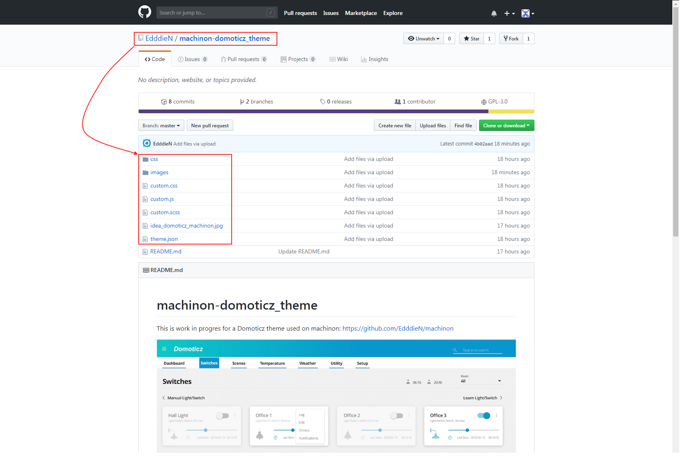Open custom.js file
The image size is (680, 466).
pyautogui.click(x=162, y=199)
